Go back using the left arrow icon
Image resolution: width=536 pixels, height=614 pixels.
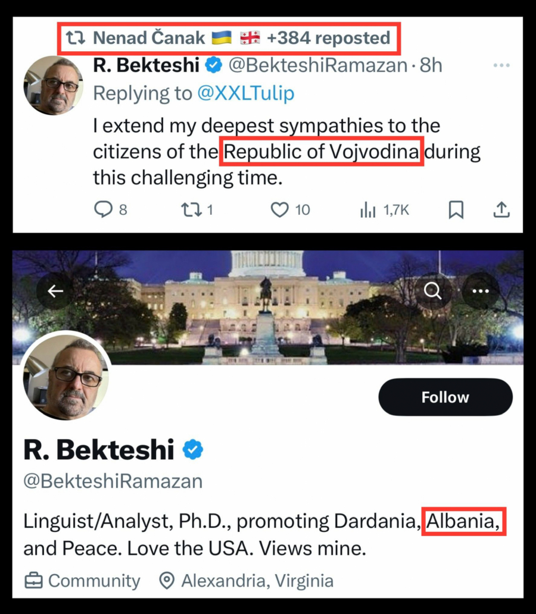tap(55, 291)
